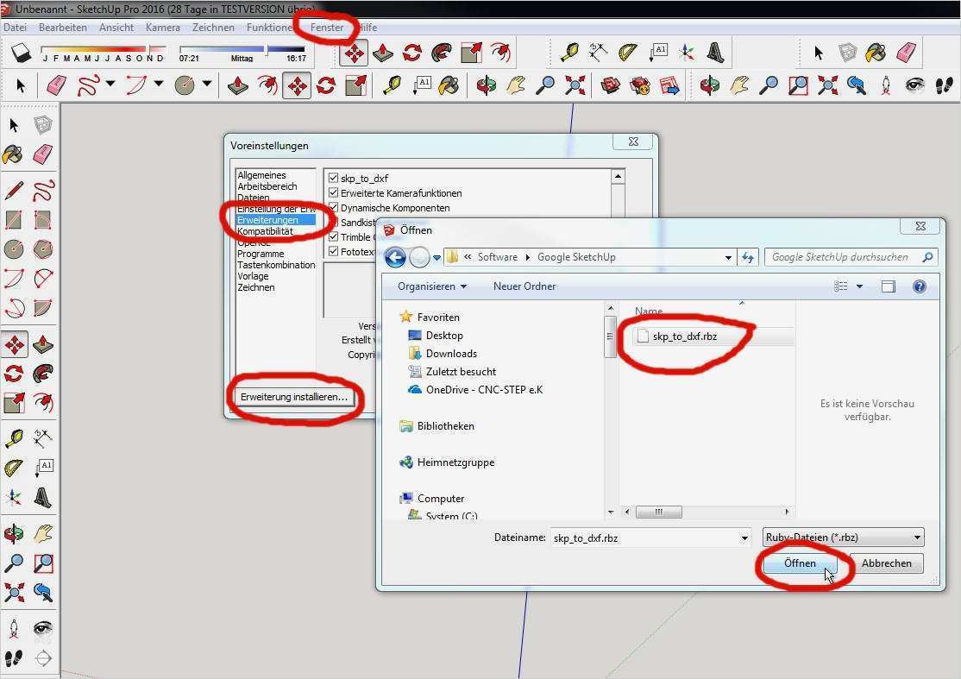Open the Fenster menu
This screenshot has height=679, width=961.
tap(327, 28)
